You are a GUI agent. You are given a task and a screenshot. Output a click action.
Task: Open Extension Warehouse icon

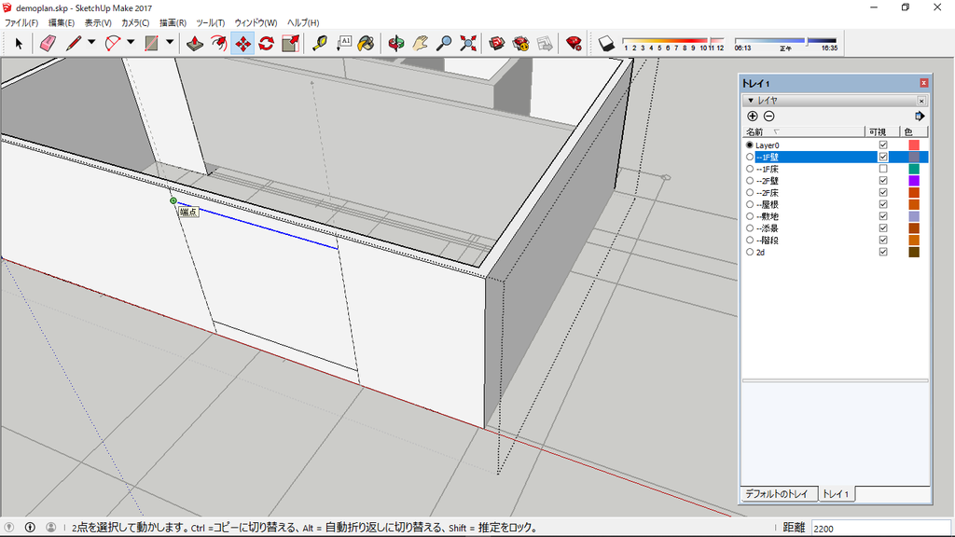(x=520, y=43)
